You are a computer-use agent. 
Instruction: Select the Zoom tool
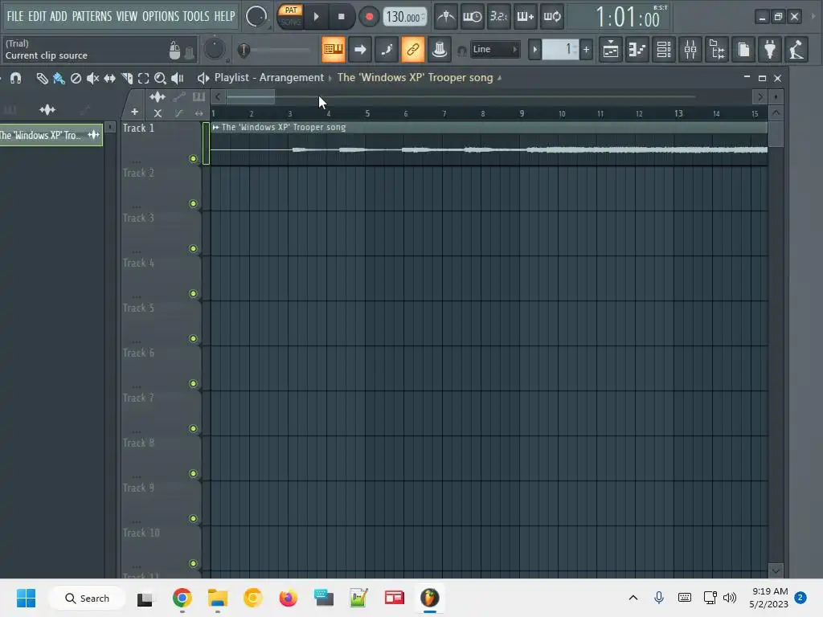pos(161,79)
